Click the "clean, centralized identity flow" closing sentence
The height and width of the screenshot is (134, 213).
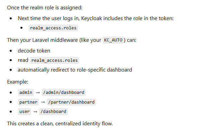click(60, 124)
